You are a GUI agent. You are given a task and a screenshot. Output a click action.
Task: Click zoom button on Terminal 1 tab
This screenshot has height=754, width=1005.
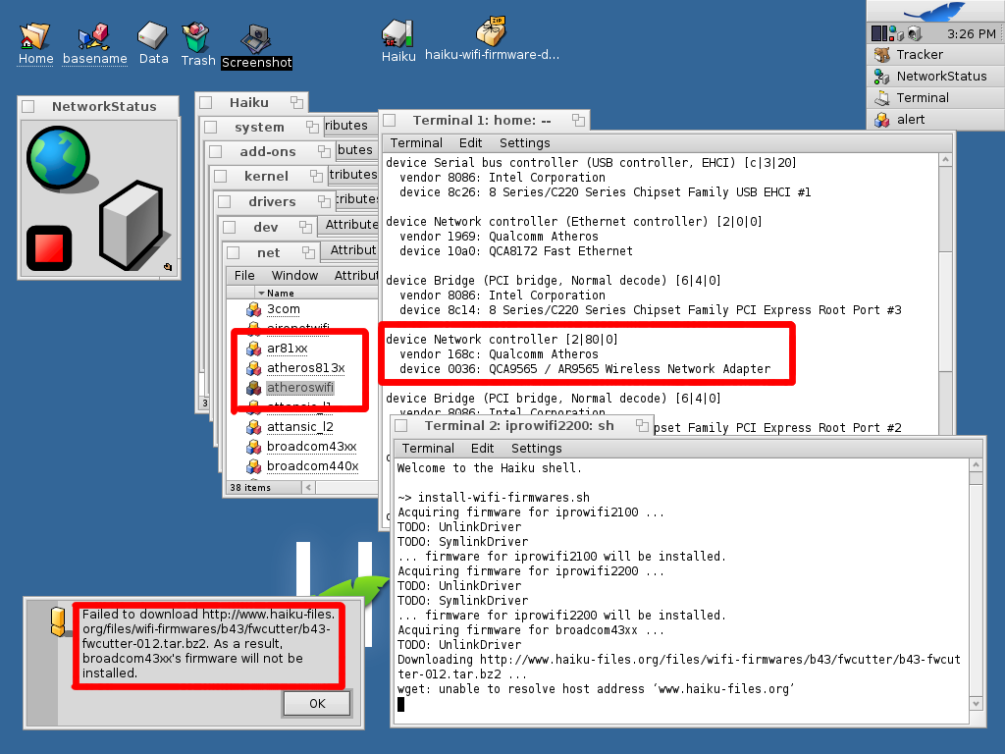coord(578,120)
